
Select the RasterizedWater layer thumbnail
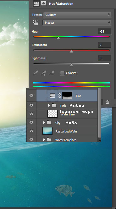coord(47,131)
